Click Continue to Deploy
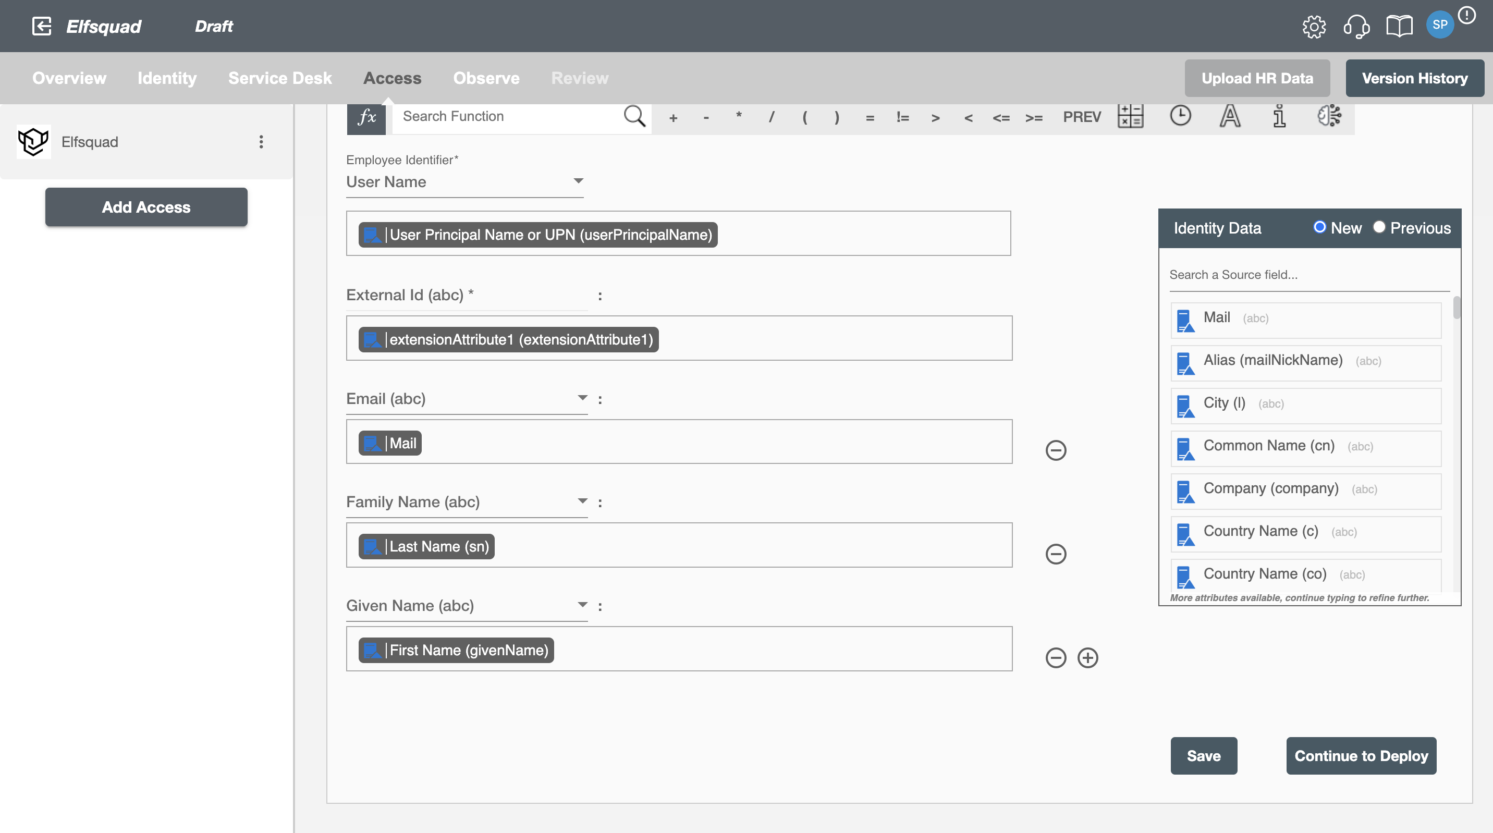This screenshot has height=833, width=1493. coord(1362,756)
